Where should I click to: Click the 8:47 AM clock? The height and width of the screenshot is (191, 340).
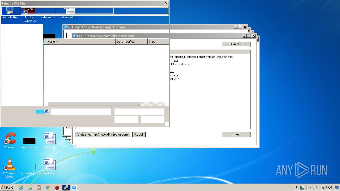click(326, 188)
